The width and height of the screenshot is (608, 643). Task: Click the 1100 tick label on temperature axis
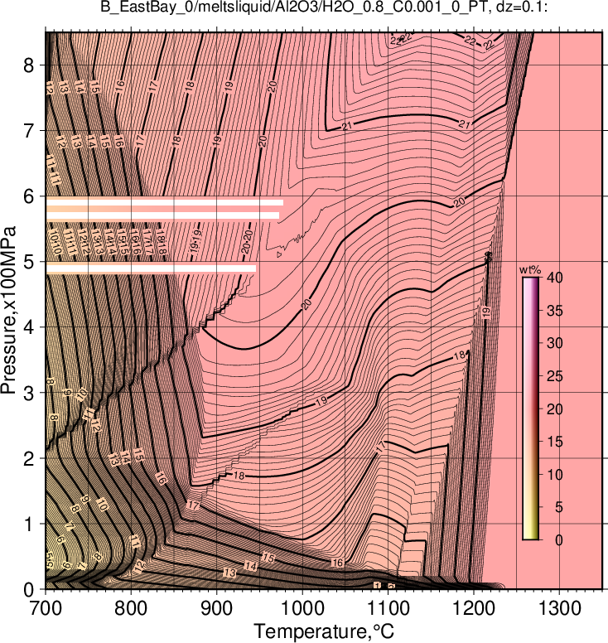tap(388, 608)
